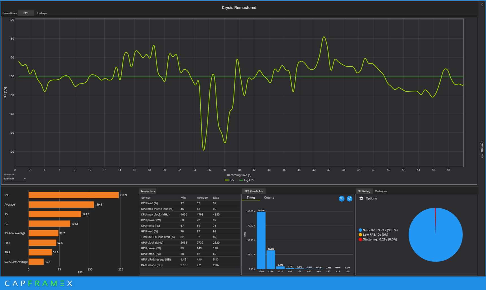
Task: Click the Crysis Remastered chart title
Action: click(x=239, y=8)
